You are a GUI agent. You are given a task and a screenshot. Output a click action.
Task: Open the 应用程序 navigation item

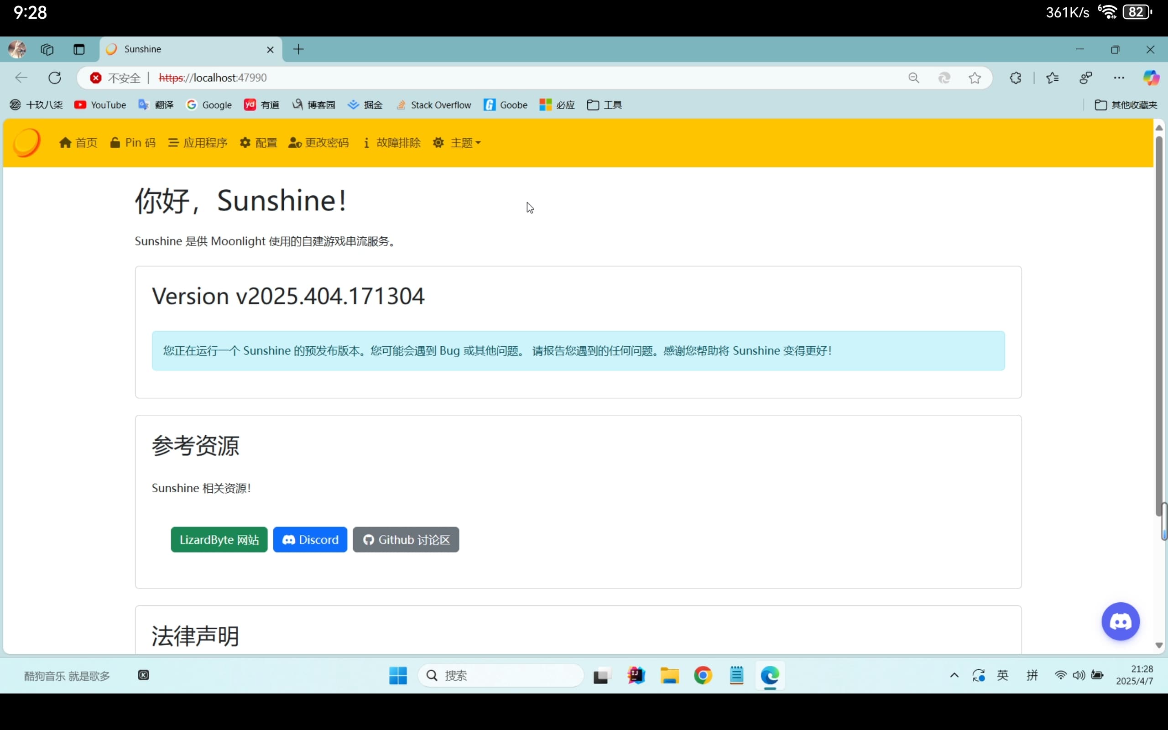pyautogui.click(x=198, y=142)
